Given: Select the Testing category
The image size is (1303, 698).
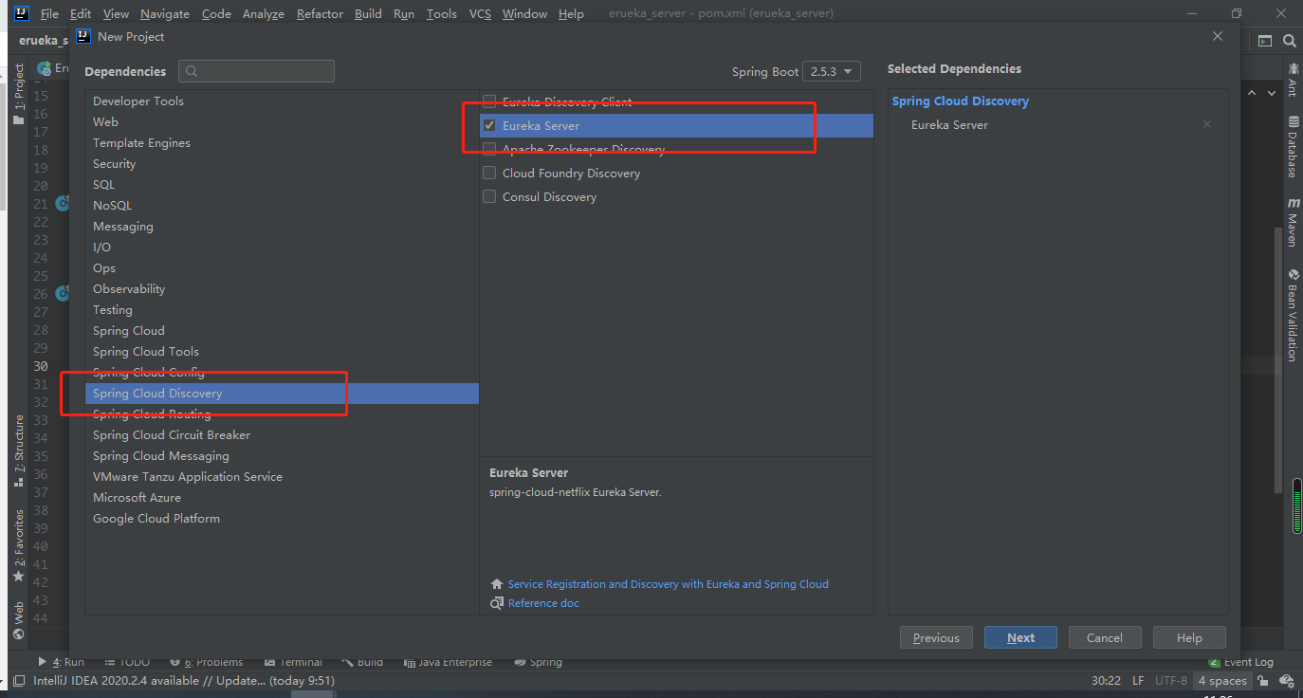Looking at the screenshot, I should click(282, 309).
